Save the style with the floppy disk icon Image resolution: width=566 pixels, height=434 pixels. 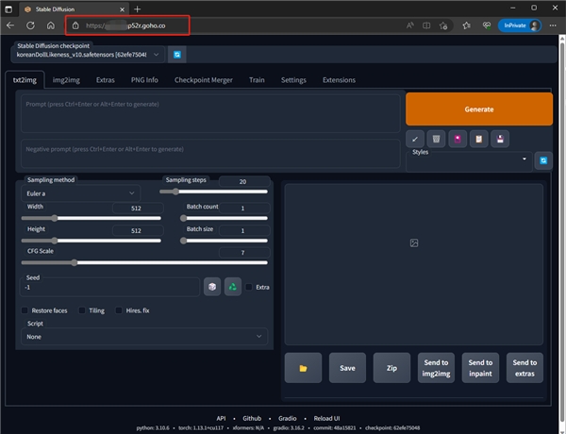click(x=500, y=139)
